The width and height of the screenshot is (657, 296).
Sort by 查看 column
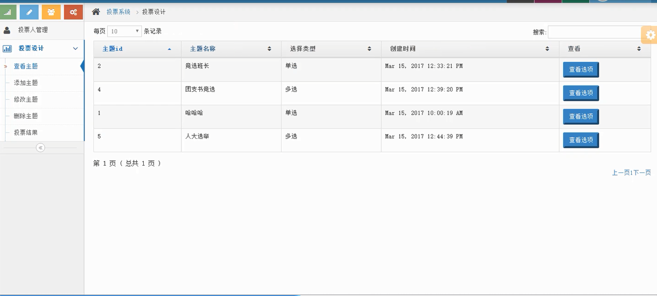pos(605,49)
